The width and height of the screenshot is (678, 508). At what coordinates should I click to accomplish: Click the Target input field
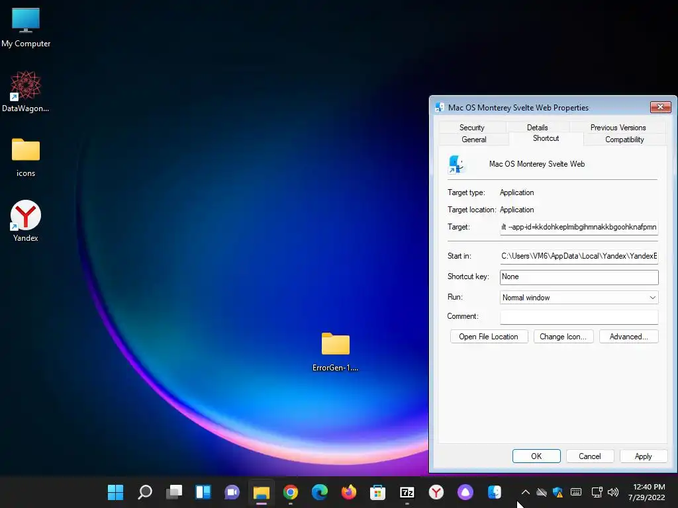point(579,228)
